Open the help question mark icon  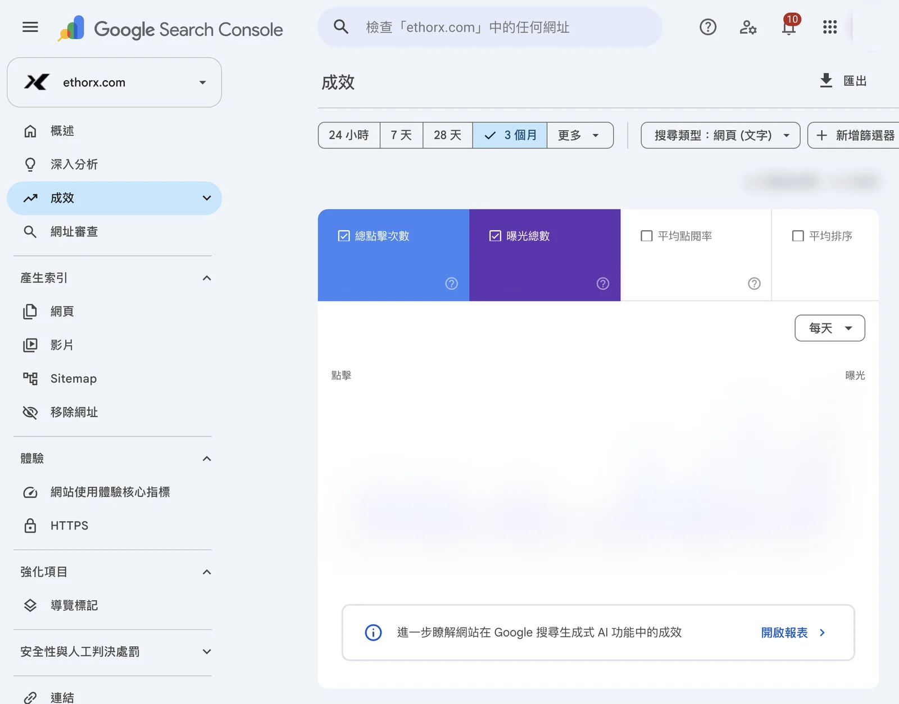708,27
